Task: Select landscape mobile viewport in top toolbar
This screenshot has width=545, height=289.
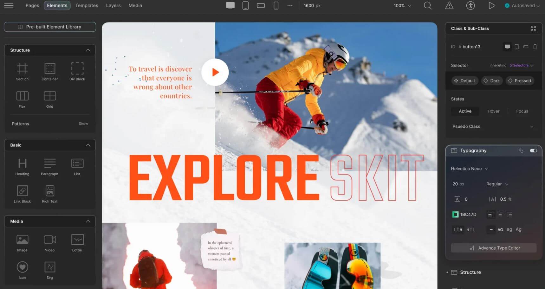Action: pyautogui.click(x=261, y=5)
